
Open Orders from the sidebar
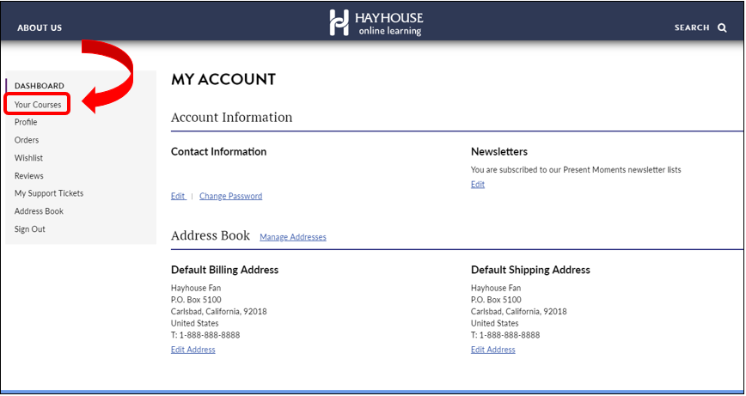click(27, 140)
